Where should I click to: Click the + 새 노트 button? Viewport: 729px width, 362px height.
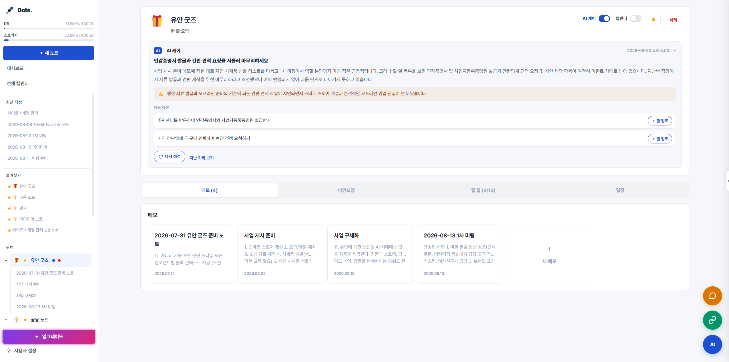coord(49,53)
